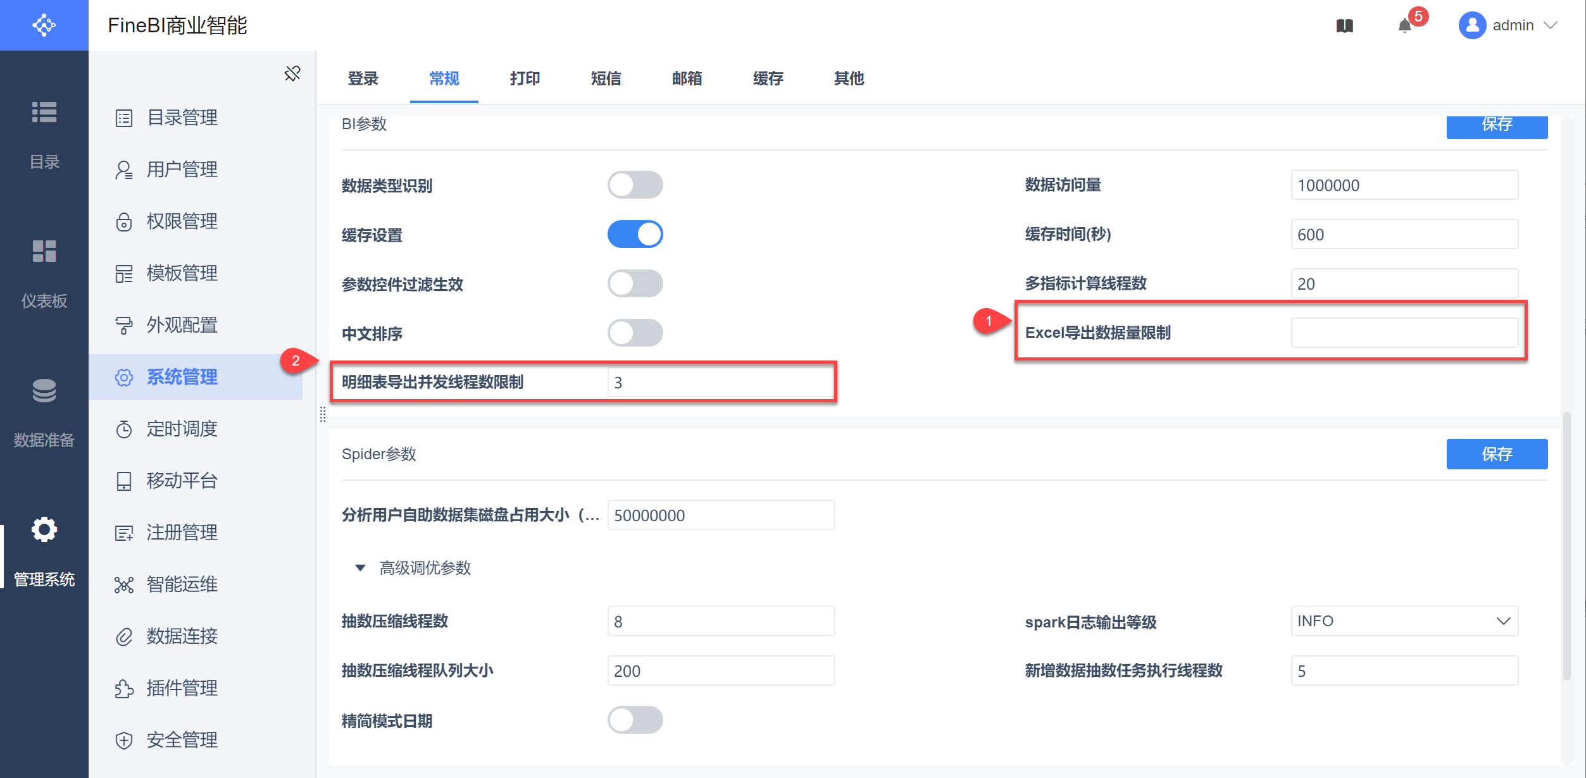Select 管理系统 gear icon
The height and width of the screenshot is (778, 1586).
[44, 529]
